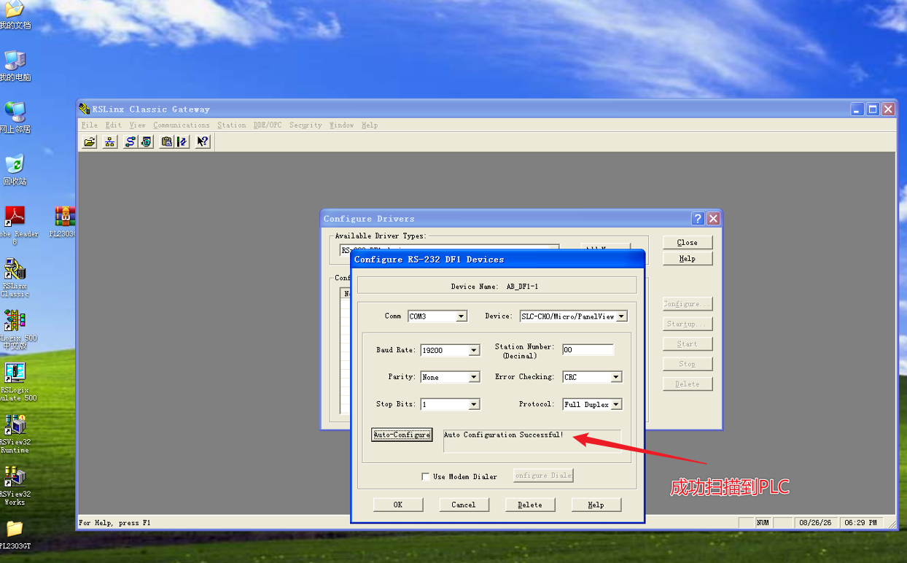Activate the What's This help pointer icon
Image resolution: width=907 pixels, height=563 pixels.
pos(203,141)
